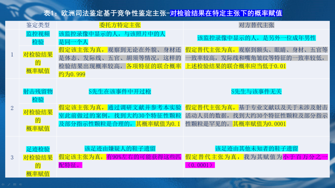Click the text 其概率赋值为0.0001

tap(259, 124)
